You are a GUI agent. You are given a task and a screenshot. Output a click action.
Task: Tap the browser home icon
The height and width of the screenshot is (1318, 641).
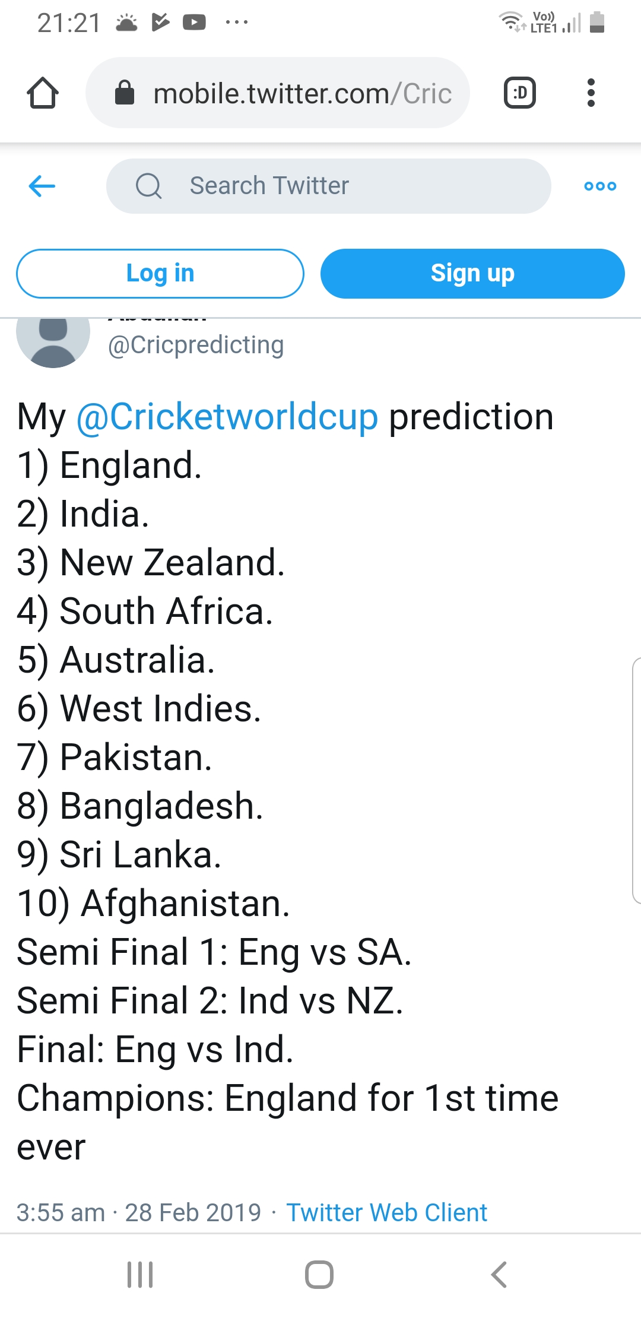[43, 93]
